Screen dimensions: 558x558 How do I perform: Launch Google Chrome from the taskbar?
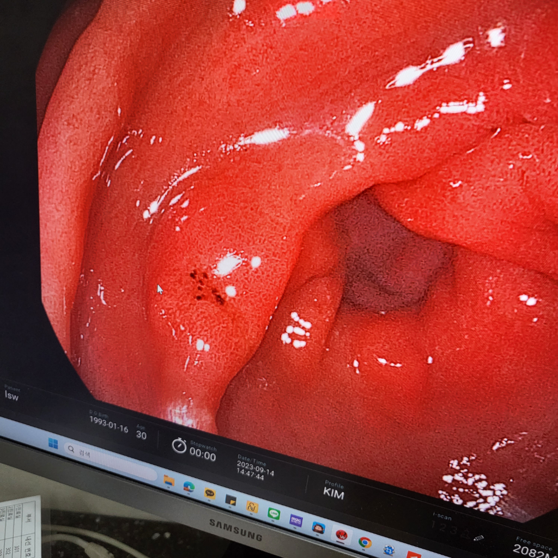(365, 542)
